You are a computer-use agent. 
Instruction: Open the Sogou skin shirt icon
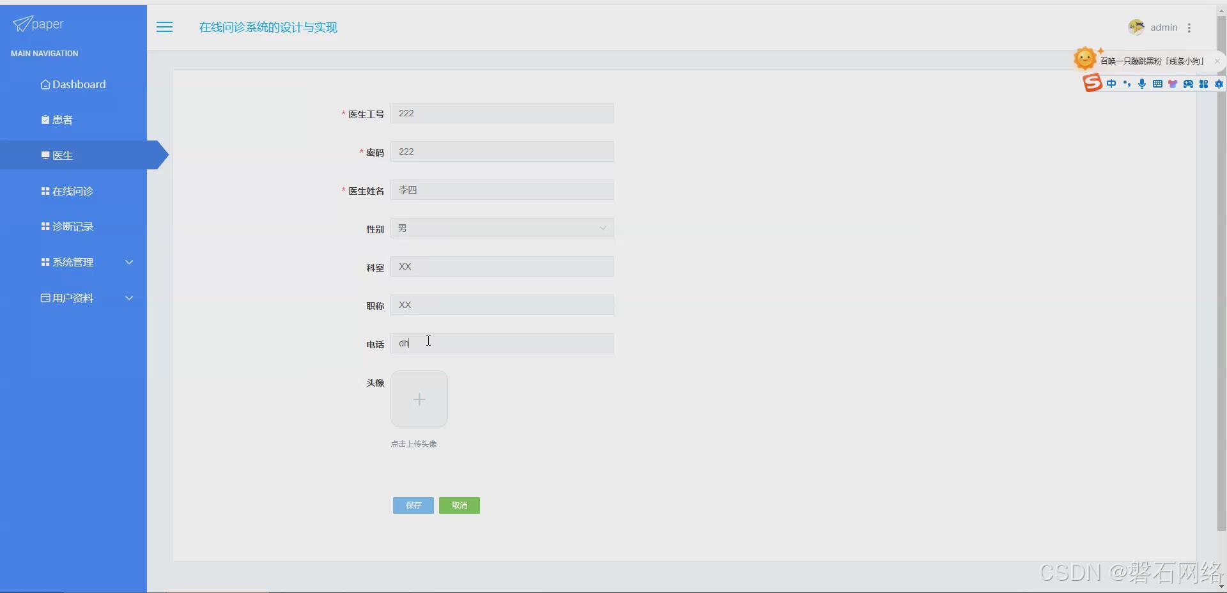point(1173,84)
